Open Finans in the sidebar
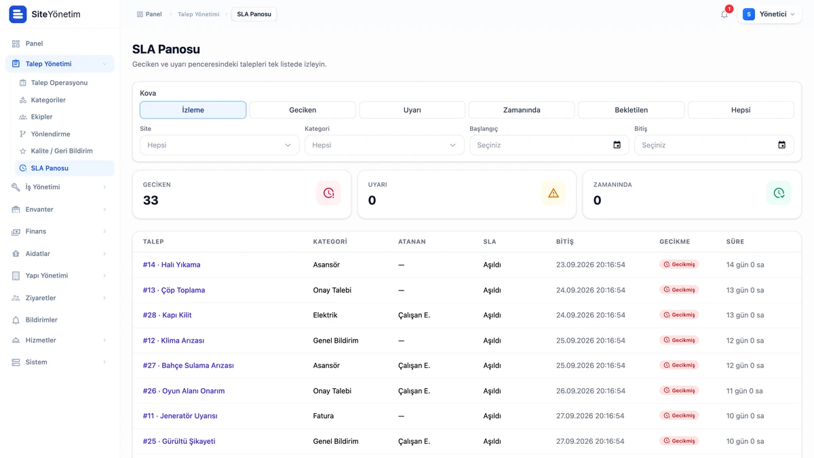 pyautogui.click(x=60, y=231)
